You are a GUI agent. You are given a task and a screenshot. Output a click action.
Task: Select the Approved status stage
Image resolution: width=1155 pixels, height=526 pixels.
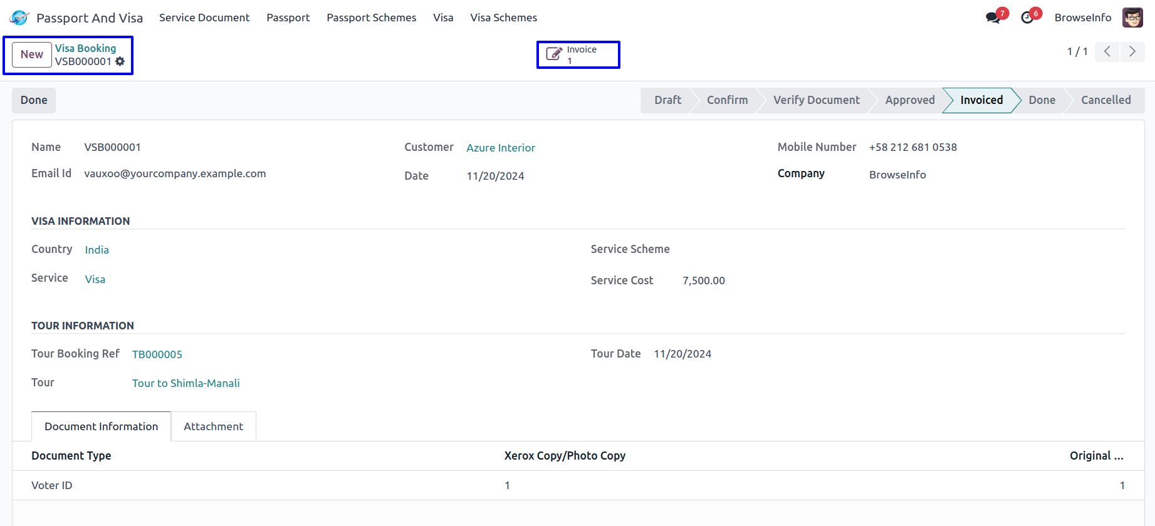[x=909, y=100]
